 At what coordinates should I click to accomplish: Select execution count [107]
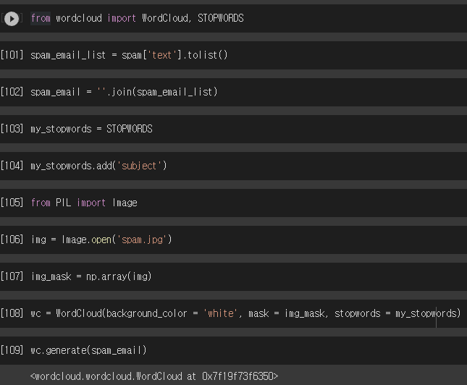pyautogui.click(x=12, y=276)
